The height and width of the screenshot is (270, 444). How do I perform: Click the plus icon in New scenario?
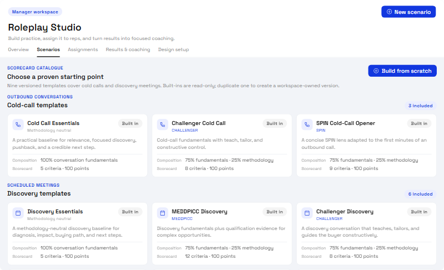point(390,12)
